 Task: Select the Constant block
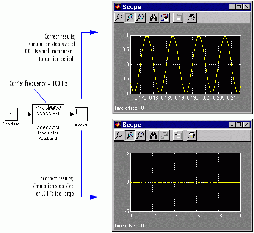click(11, 114)
